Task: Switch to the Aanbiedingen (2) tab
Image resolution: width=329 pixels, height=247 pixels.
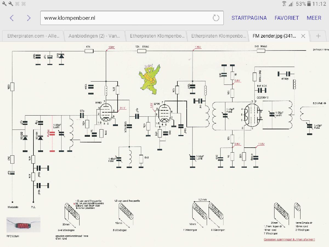Action: point(94,36)
